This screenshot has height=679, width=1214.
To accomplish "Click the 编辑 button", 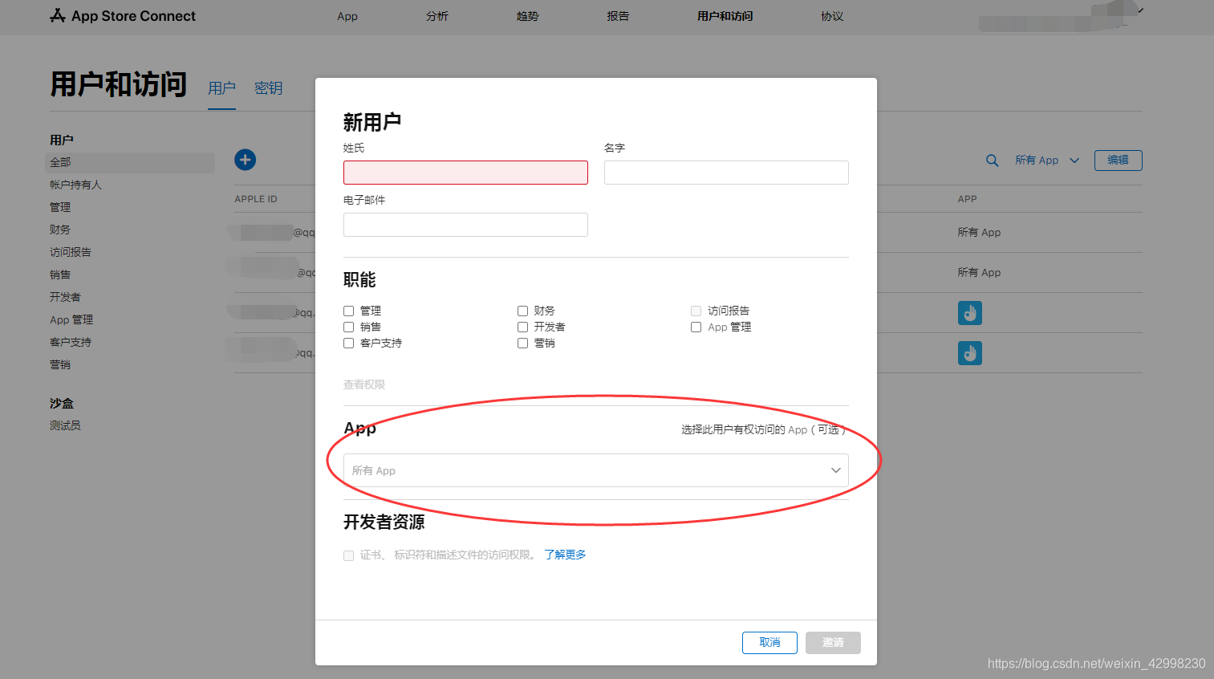I will [1119, 161].
